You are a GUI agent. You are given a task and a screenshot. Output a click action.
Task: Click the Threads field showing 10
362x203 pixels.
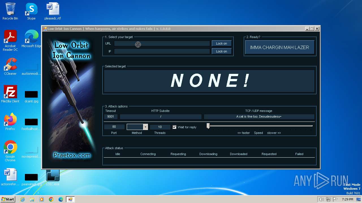tap(160, 127)
